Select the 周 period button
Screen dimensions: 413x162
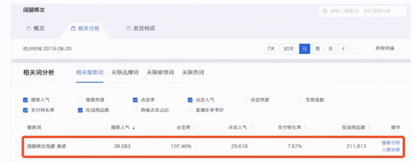[318, 49]
